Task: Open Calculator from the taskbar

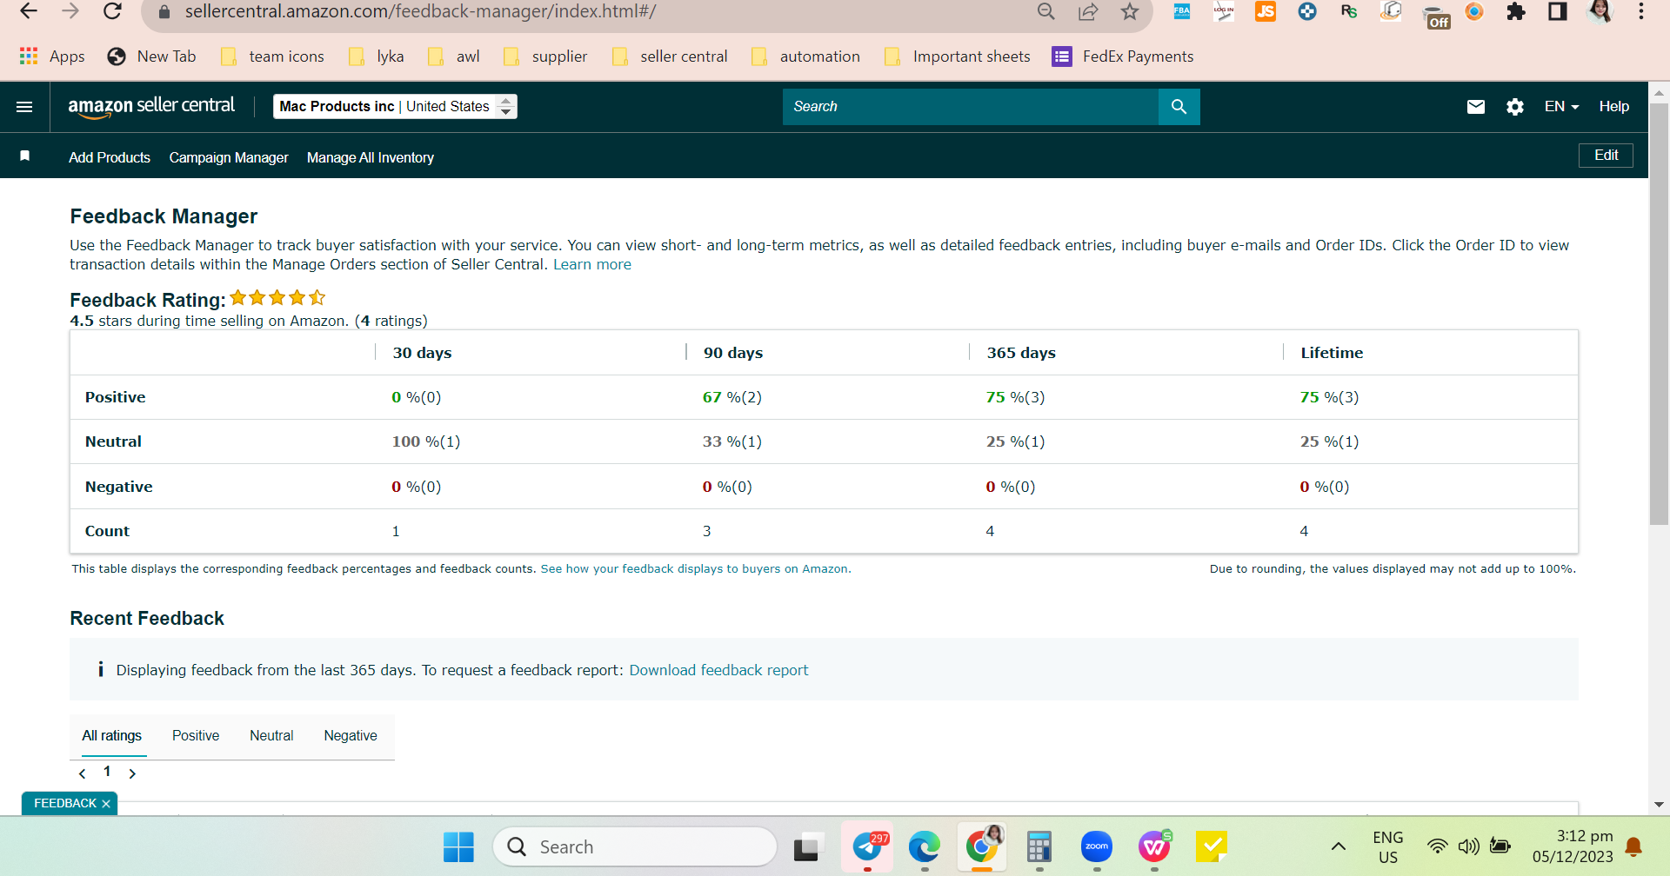Action: point(1039,846)
